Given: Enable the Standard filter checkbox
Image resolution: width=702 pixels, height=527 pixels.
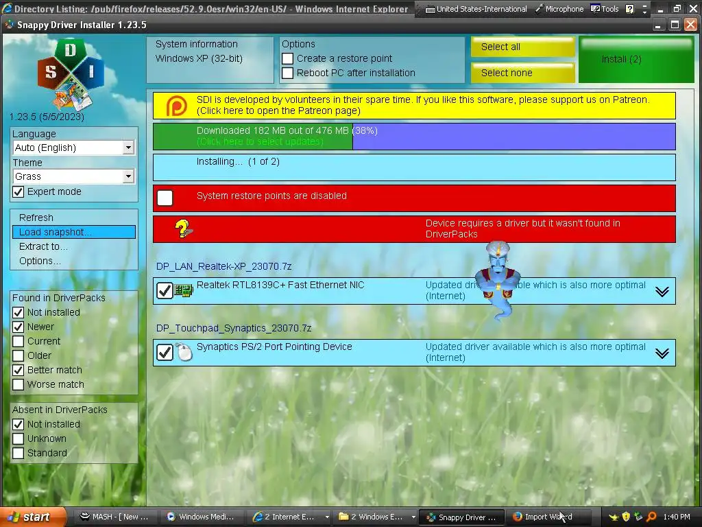Looking at the screenshot, I should [x=19, y=453].
